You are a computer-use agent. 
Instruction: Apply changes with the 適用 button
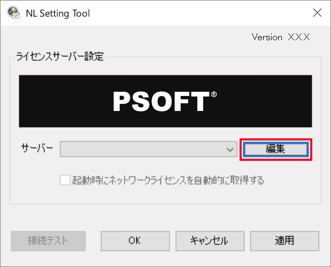[x=284, y=241]
